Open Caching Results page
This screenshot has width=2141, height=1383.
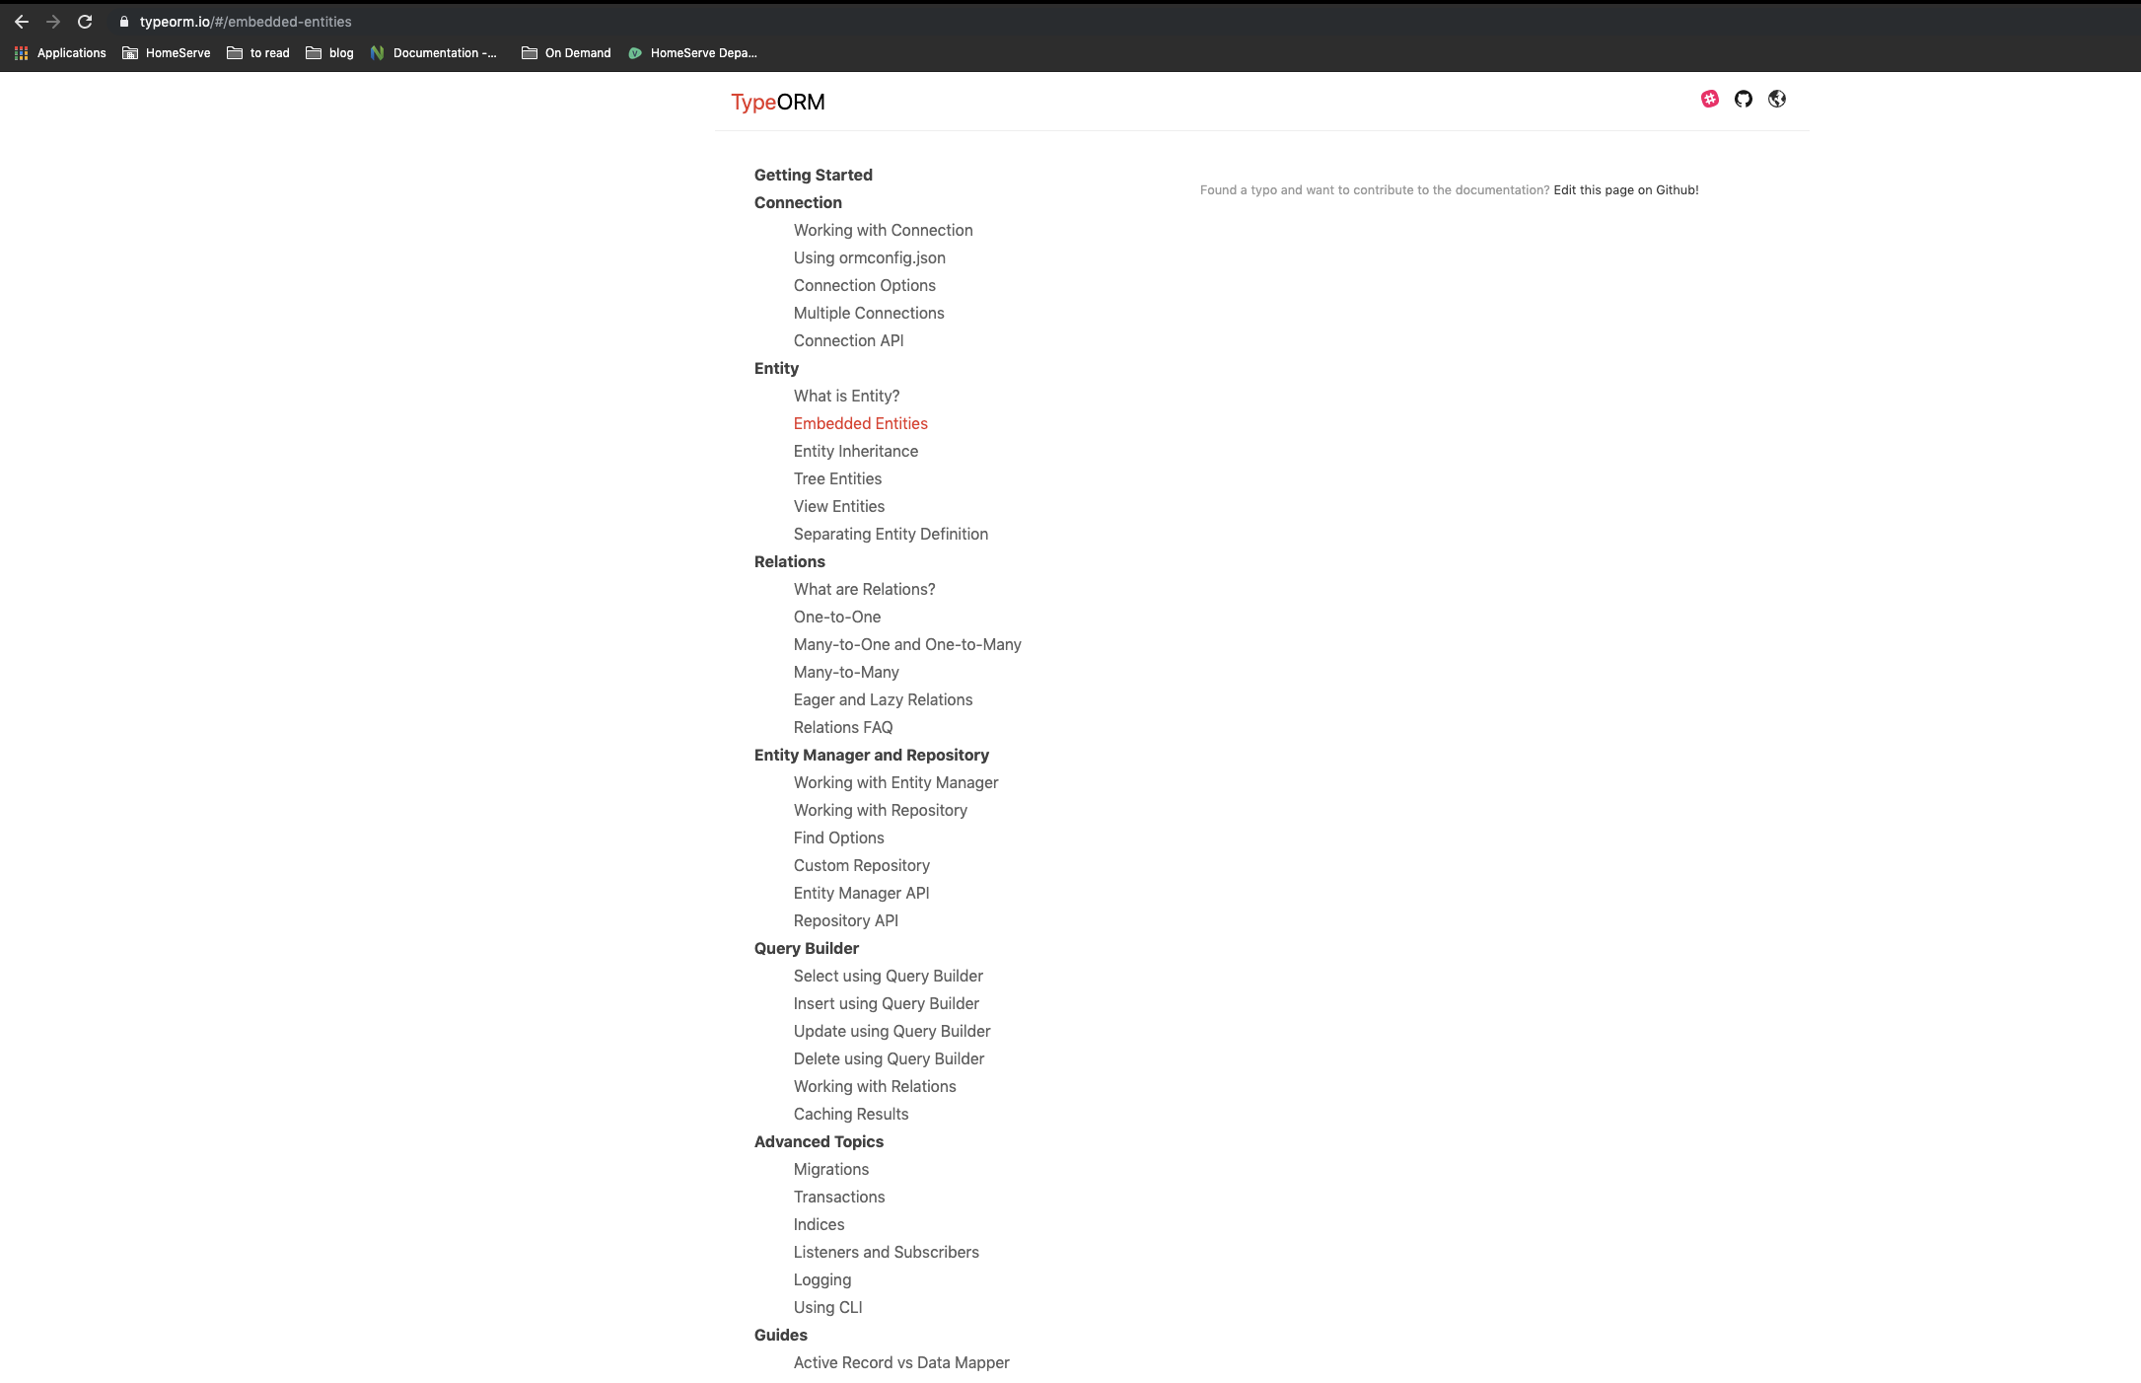click(x=851, y=1114)
